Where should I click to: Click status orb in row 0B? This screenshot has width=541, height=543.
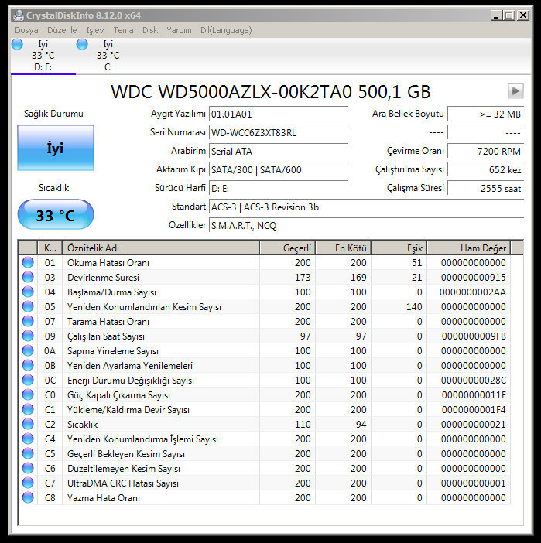(28, 365)
